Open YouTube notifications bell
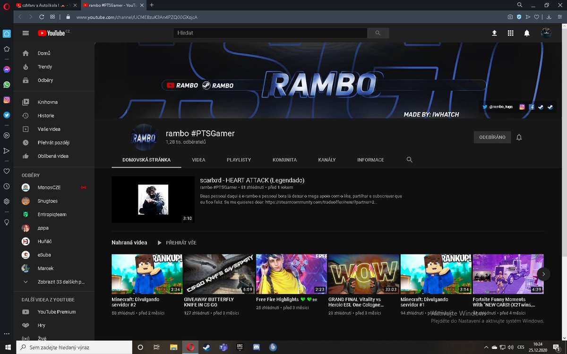This screenshot has width=567, height=354. (x=527, y=33)
